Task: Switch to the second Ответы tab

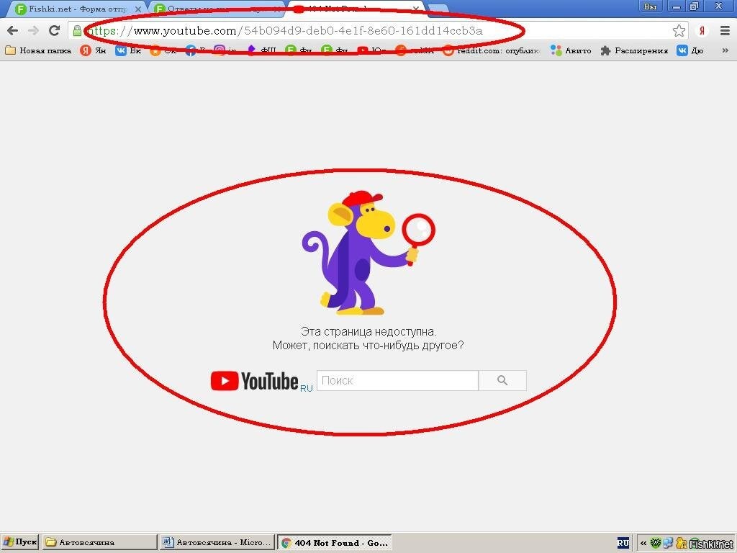Action: [x=212, y=9]
